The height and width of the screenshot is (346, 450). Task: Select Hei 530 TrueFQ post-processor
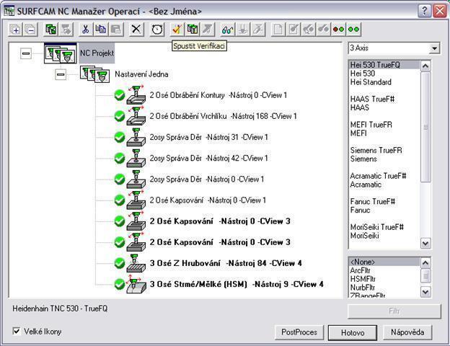point(384,65)
